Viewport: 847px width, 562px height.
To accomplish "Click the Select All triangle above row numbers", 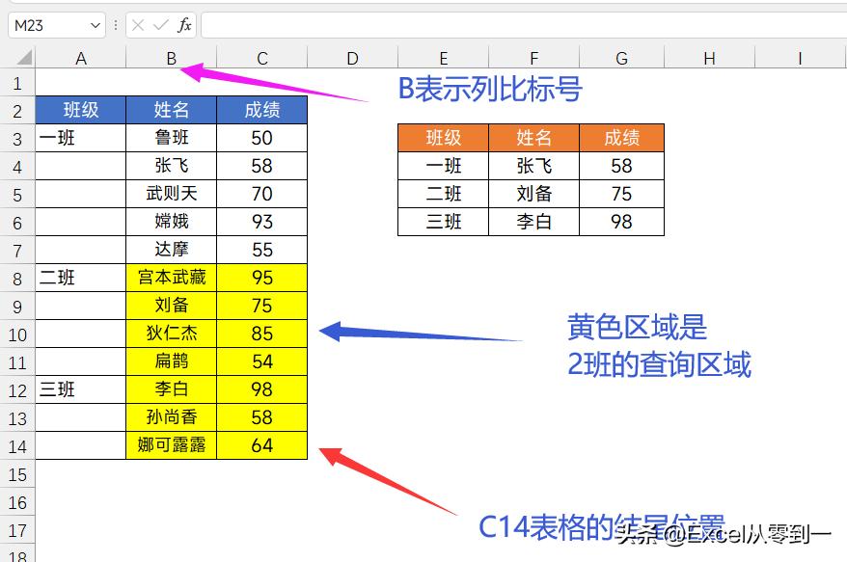I will [x=23, y=58].
